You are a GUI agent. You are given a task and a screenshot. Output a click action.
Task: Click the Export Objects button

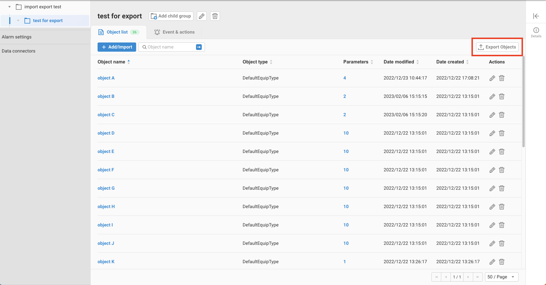(x=497, y=47)
